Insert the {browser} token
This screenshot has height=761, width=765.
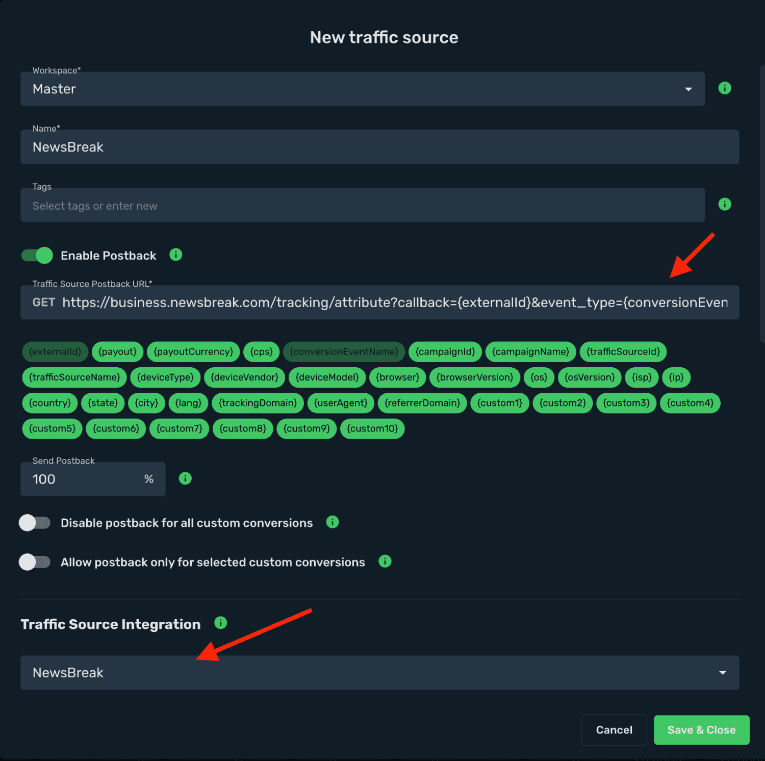click(397, 377)
